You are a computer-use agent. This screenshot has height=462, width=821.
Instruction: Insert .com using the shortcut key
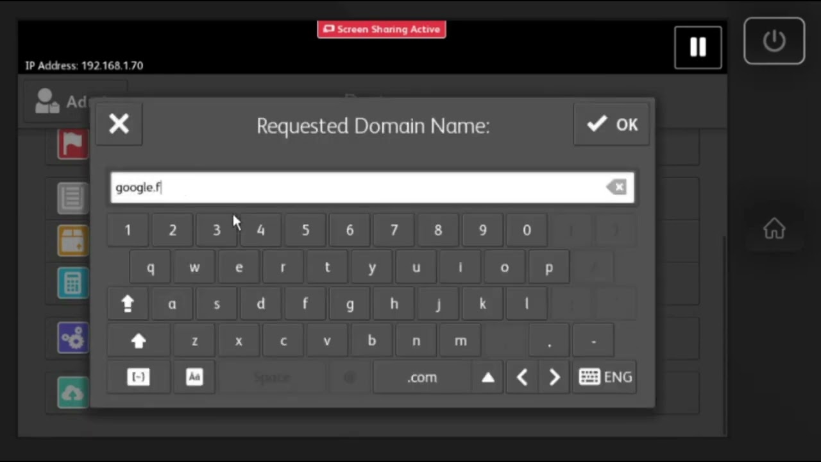(x=421, y=377)
